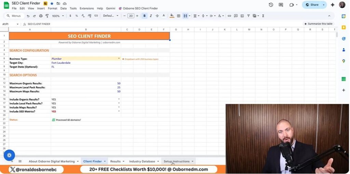Open the font family dropdown
This screenshot has width=350, height=174.
pyautogui.click(x=111, y=16)
